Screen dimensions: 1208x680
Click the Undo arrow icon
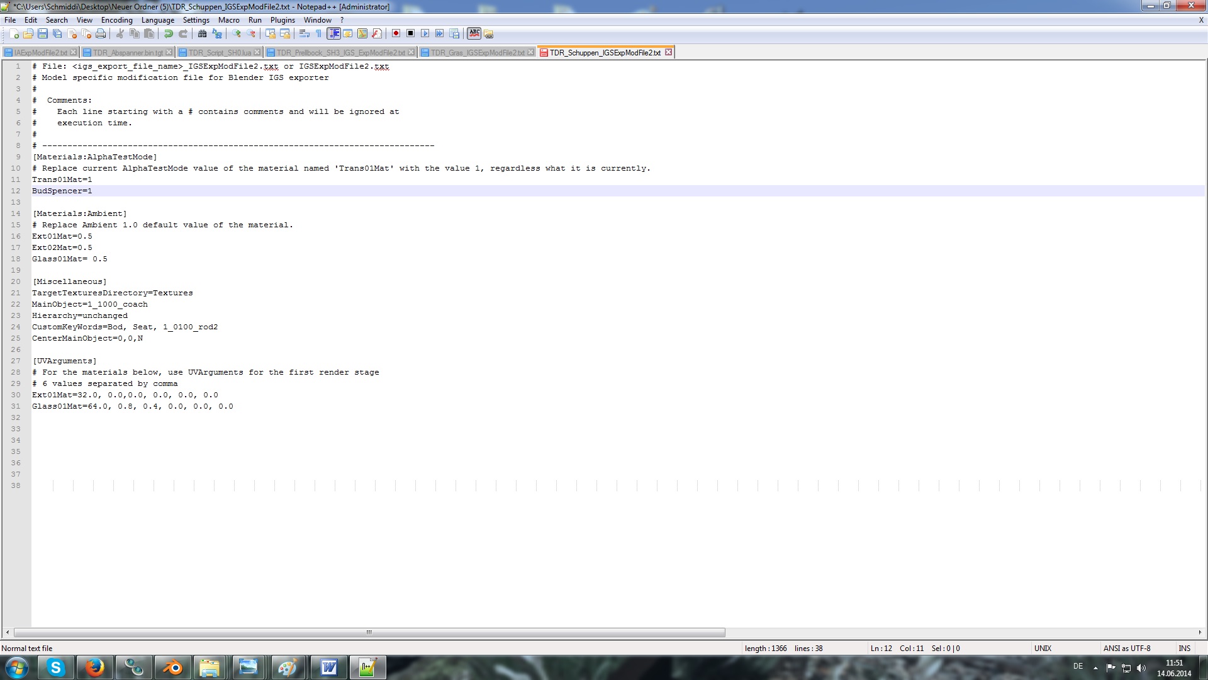pos(168,33)
